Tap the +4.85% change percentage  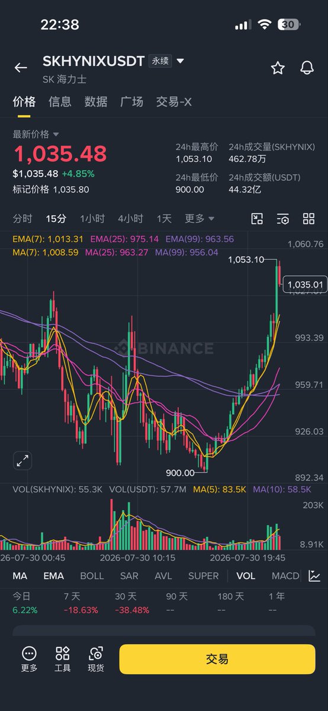click(78, 174)
